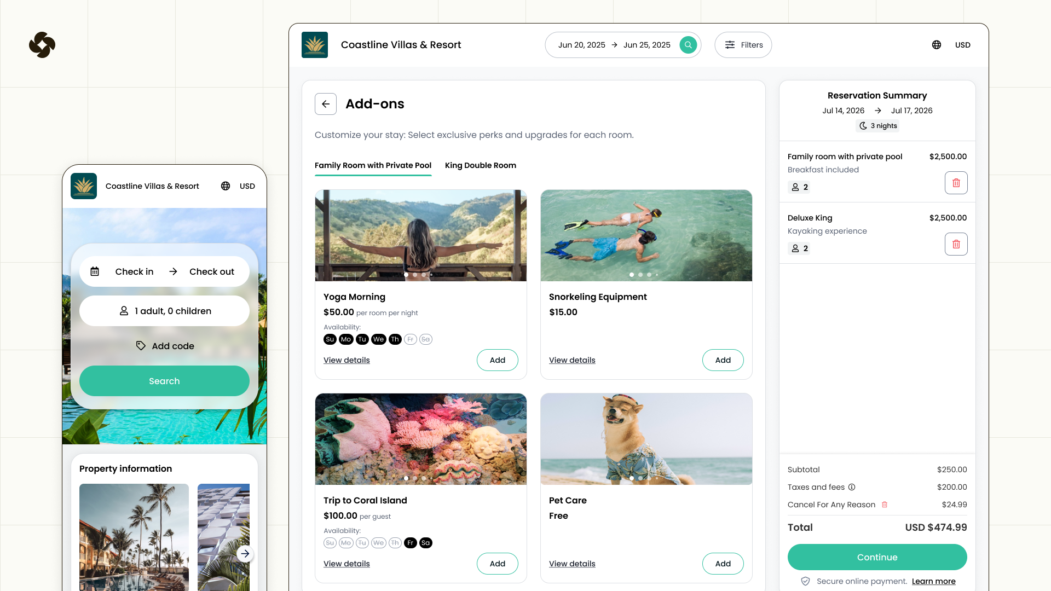Viewport: 1051px width, 591px height.
Task: Remove Family room with trash icon
Action: (956, 183)
